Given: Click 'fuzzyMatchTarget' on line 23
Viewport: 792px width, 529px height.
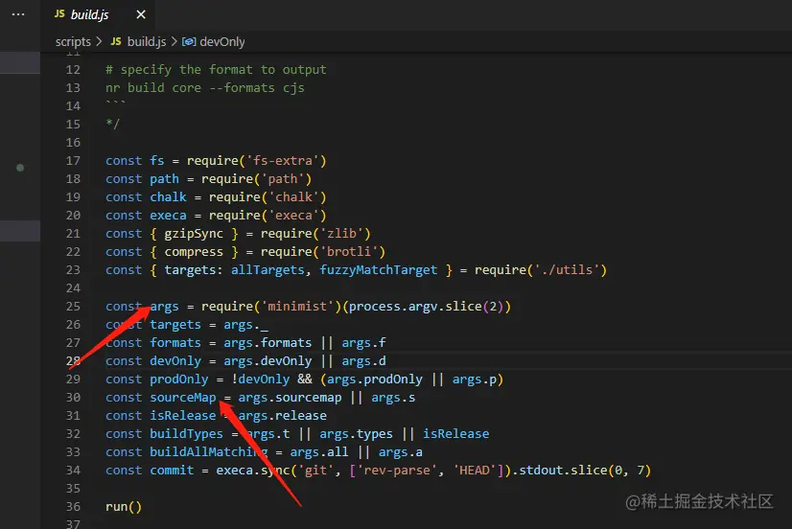Looking at the screenshot, I should (x=378, y=270).
